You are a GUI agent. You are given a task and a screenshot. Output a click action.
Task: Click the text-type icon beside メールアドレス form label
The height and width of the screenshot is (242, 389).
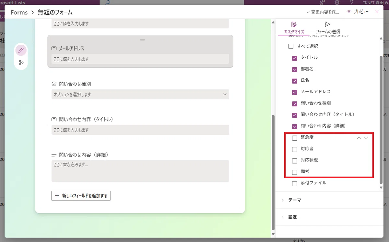tap(54, 49)
